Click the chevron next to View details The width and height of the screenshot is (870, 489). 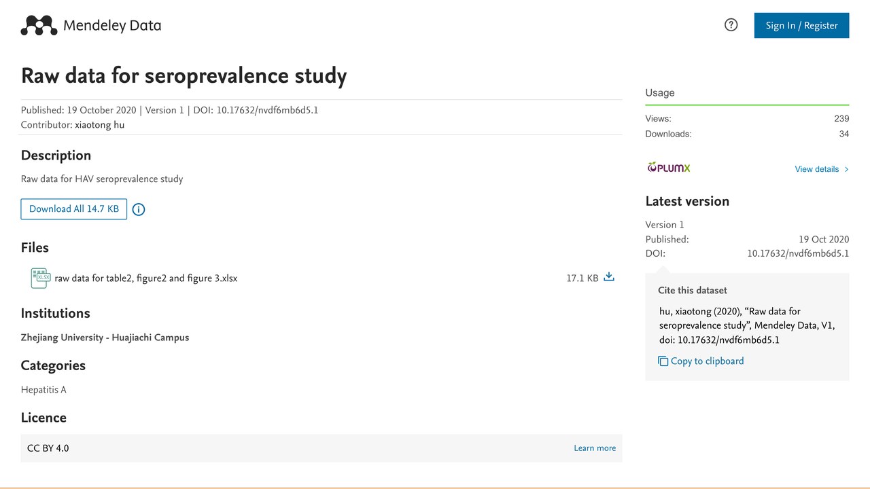pyautogui.click(x=846, y=169)
